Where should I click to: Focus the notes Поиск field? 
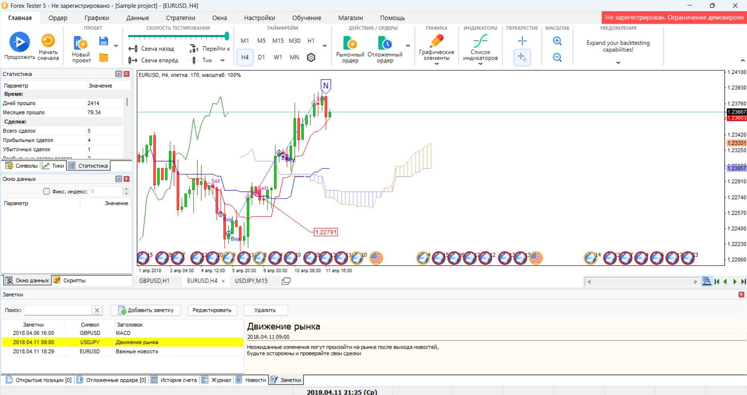(58, 310)
